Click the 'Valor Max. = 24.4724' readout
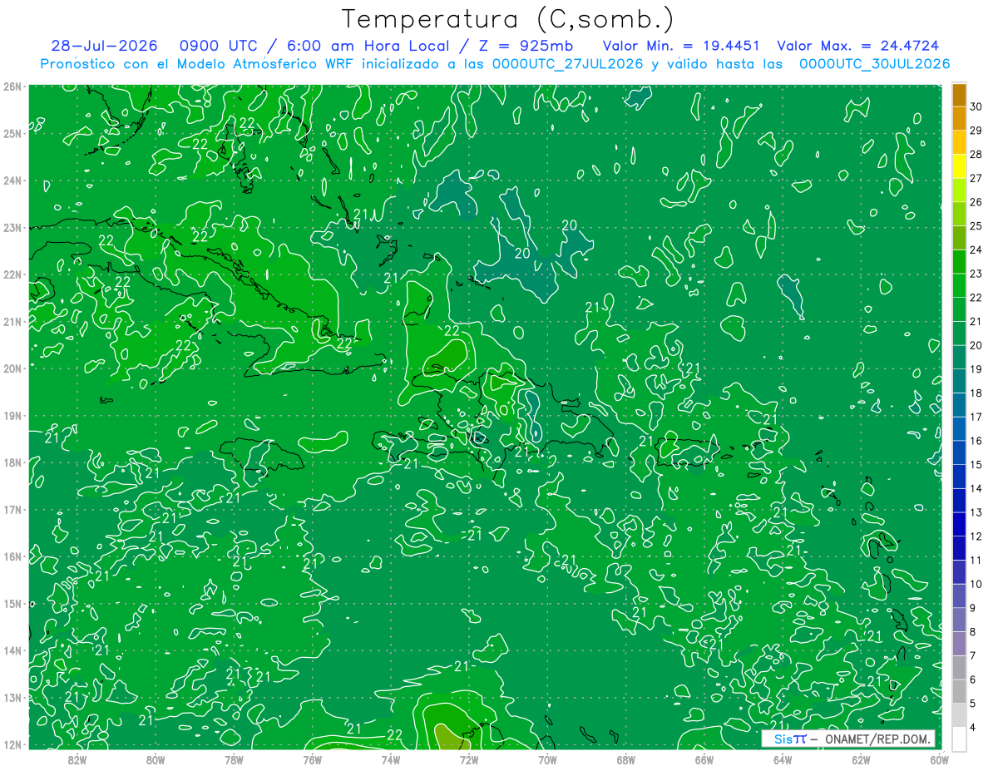The width and height of the screenshot is (998, 771). [x=858, y=46]
